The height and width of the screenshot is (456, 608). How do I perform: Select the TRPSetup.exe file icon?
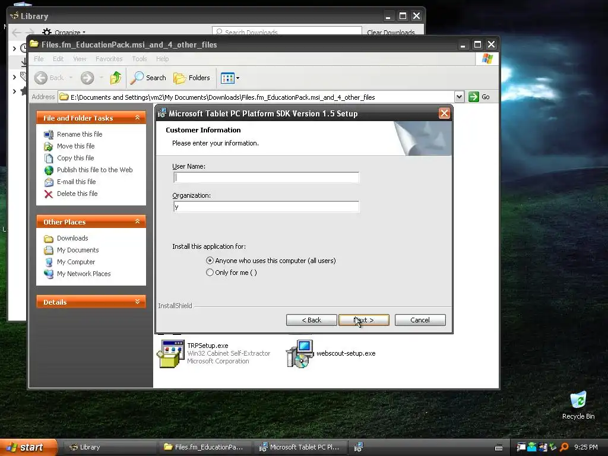click(170, 354)
